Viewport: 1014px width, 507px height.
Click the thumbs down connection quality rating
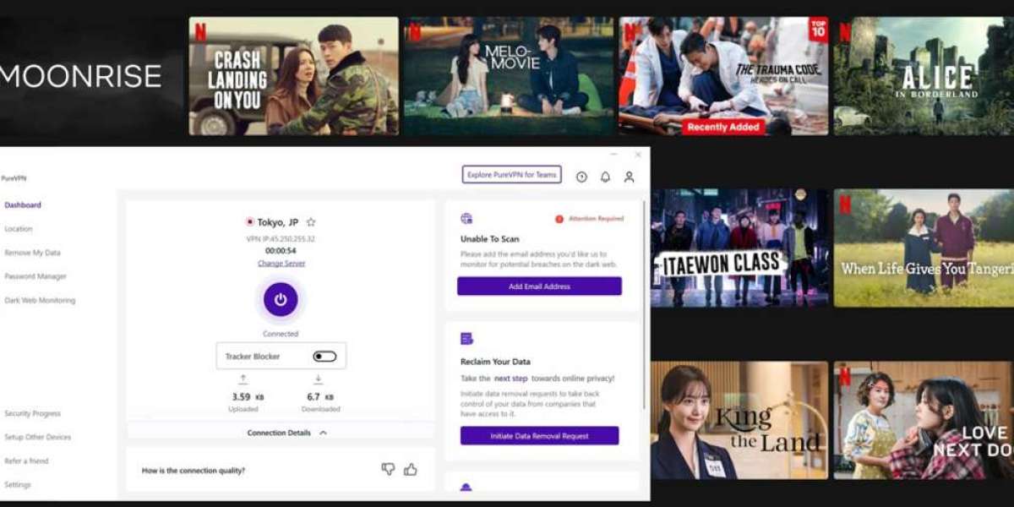point(389,469)
